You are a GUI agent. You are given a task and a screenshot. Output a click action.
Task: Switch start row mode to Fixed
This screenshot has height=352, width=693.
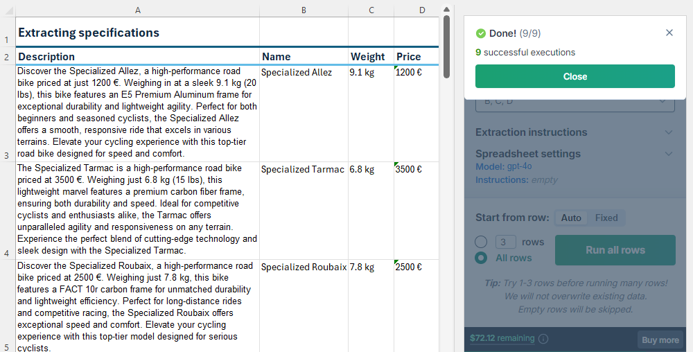pos(606,218)
